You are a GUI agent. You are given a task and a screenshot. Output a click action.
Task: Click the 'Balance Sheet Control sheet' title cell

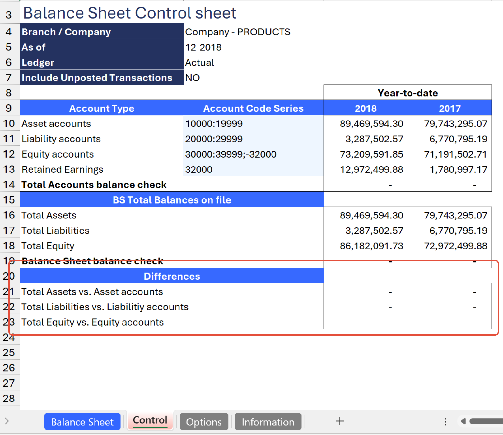tap(130, 13)
